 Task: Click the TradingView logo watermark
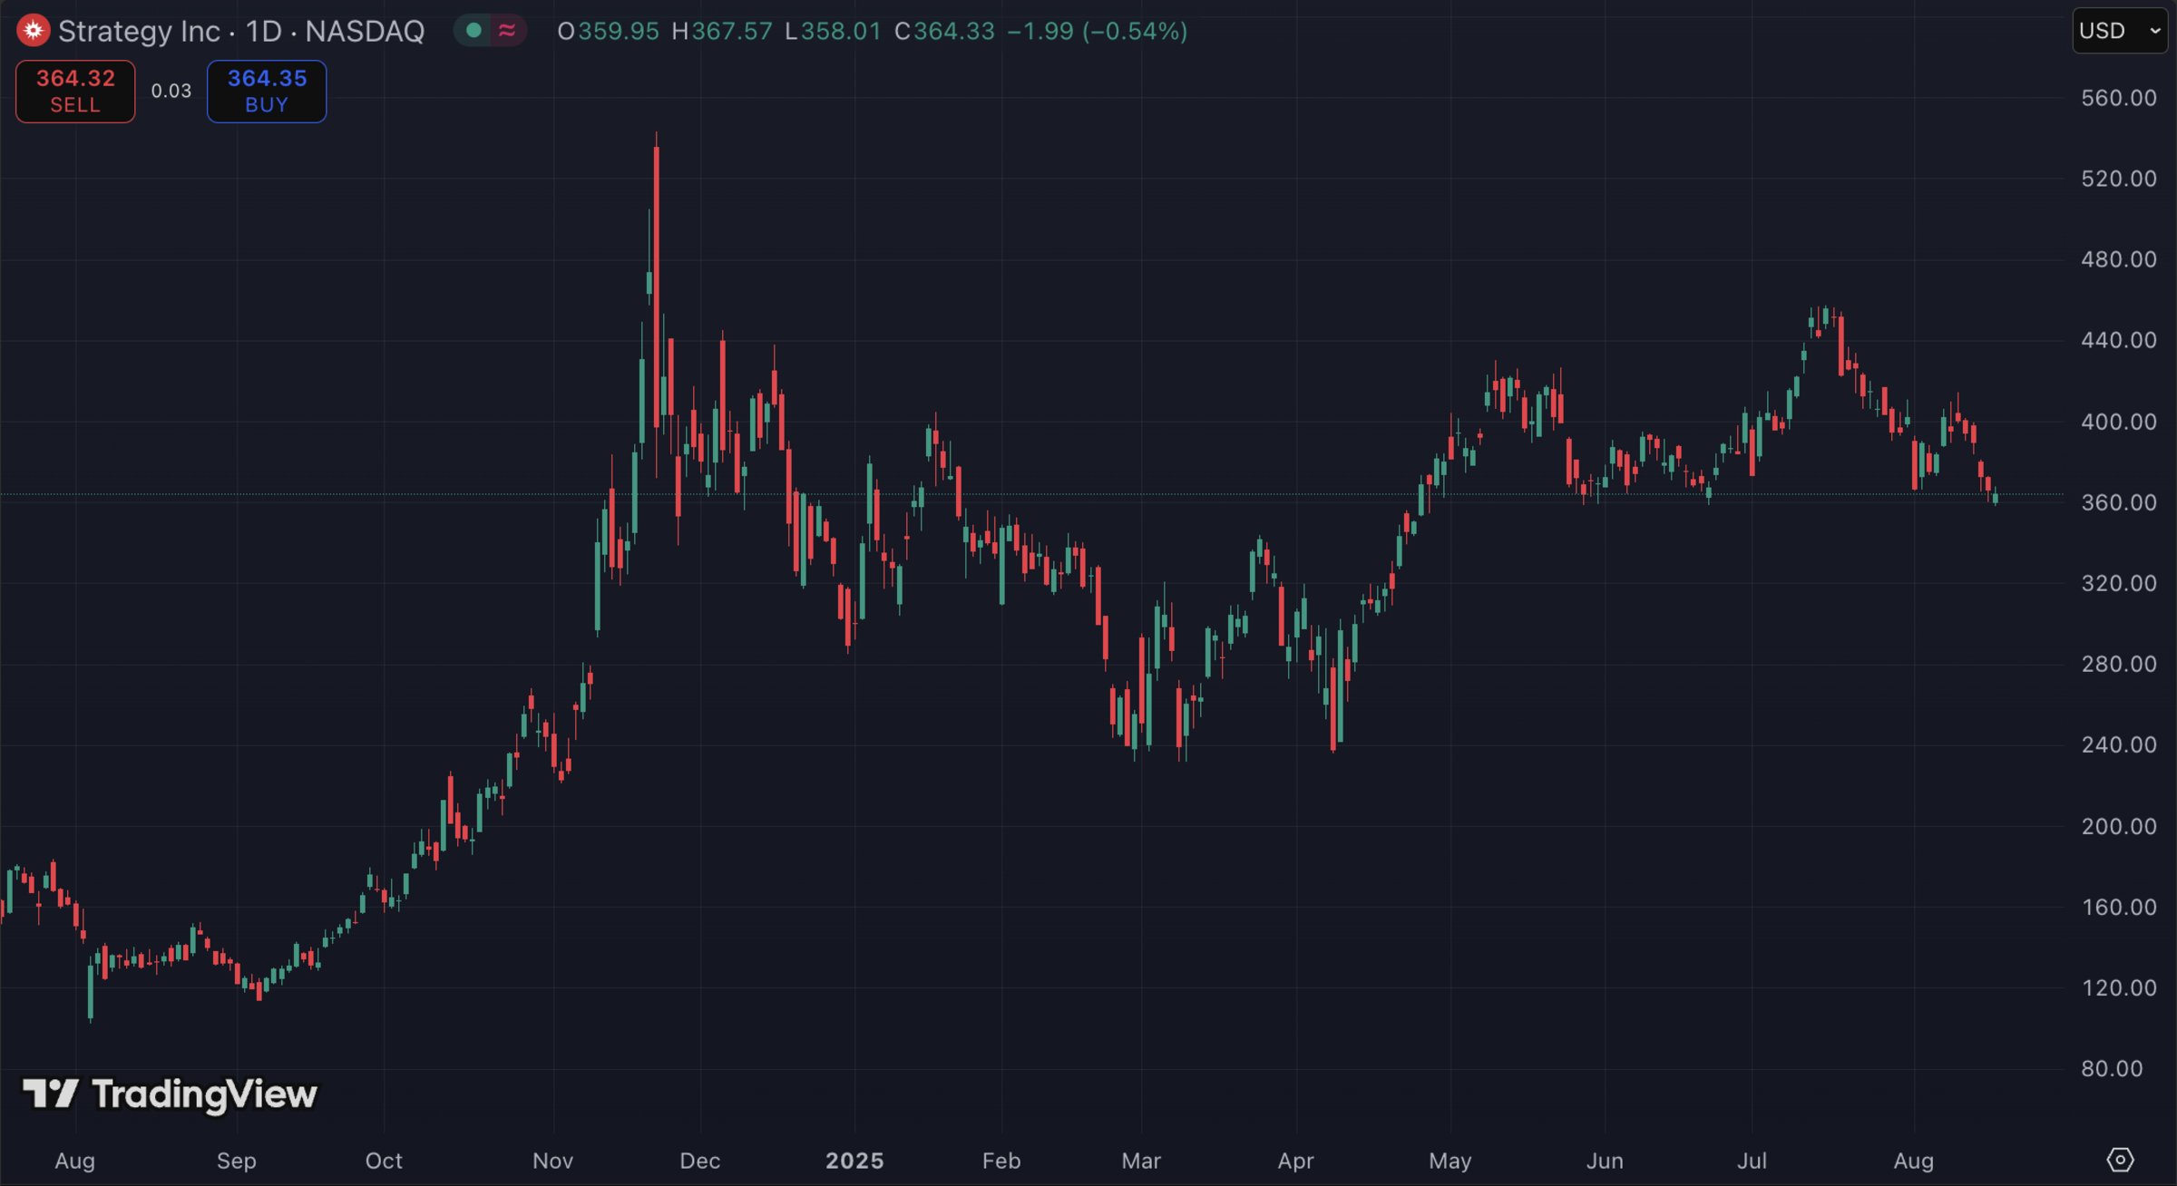[x=170, y=1094]
